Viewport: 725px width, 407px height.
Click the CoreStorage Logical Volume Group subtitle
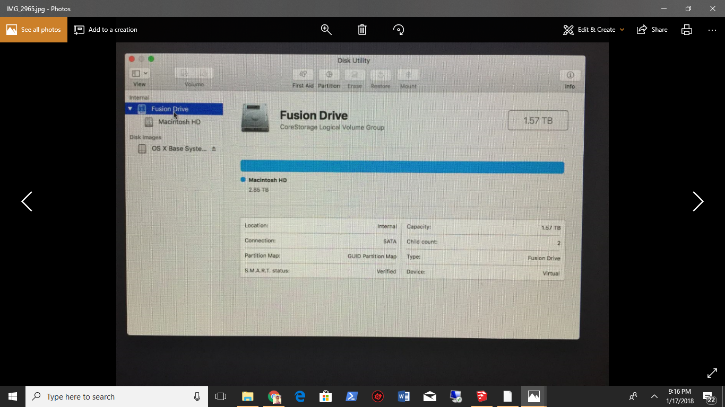(332, 128)
